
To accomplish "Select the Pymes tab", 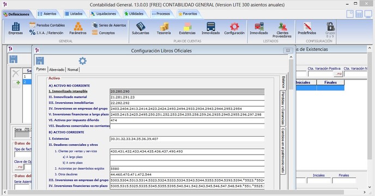I will 41,69.
